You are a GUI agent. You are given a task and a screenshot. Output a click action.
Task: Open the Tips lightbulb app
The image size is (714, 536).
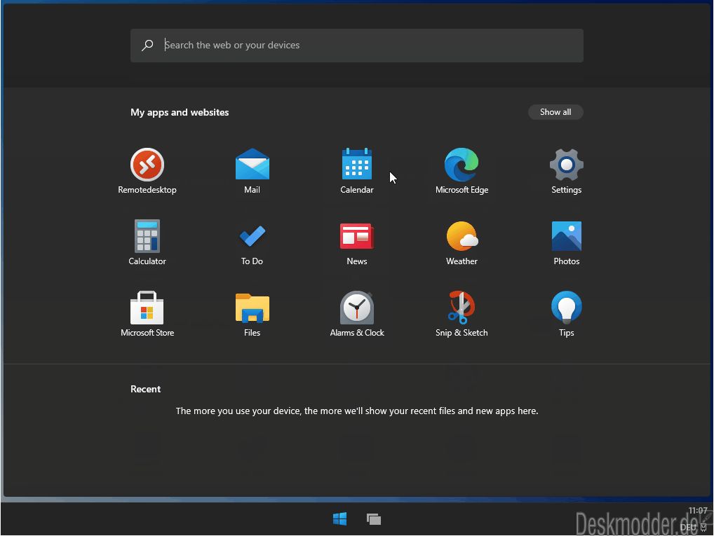pos(566,313)
